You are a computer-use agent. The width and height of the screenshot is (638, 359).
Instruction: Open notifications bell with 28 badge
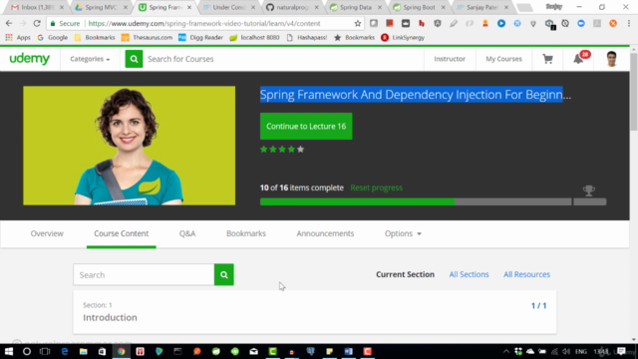(x=578, y=59)
